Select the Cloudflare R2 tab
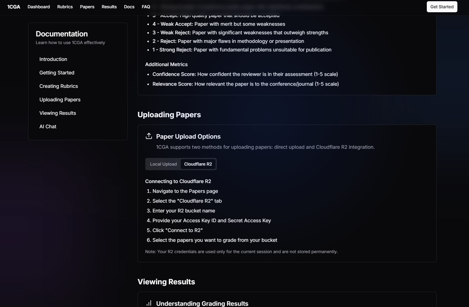This screenshot has height=307, width=469. pos(198,164)
